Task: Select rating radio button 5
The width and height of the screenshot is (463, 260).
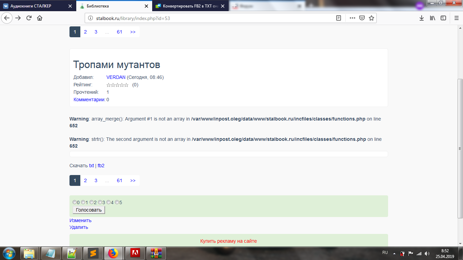Action: click(x=117, y=202)
